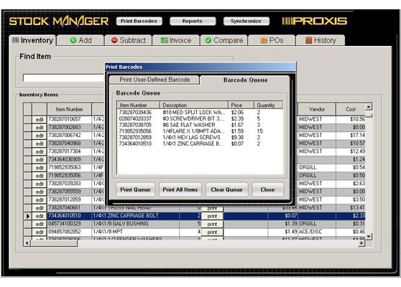This screenshot has width=401, height=287.
Task: Click the inventory grid scroll down arrow
Action: click(369, 236)
